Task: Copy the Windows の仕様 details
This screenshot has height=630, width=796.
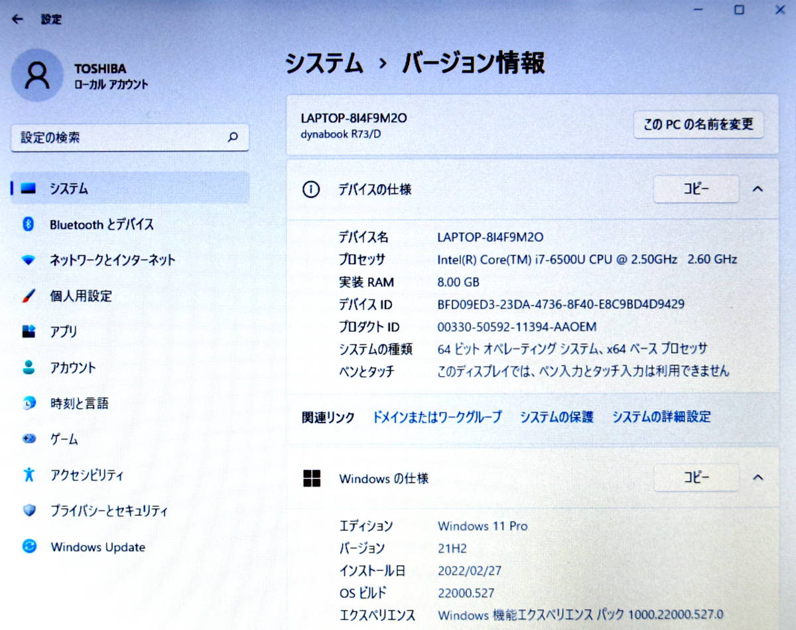Action: click(696, 477)
